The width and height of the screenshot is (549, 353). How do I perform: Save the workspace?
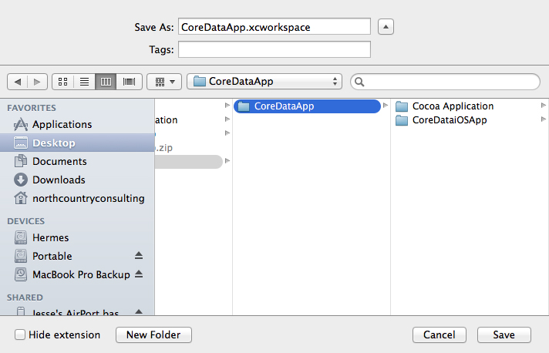pyautogui.click(x=504, y=335)
